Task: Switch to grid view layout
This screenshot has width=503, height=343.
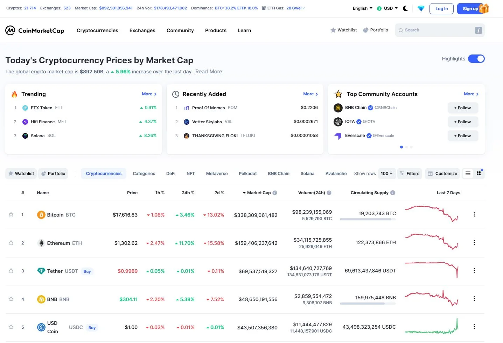Action: tap(479, 173)
